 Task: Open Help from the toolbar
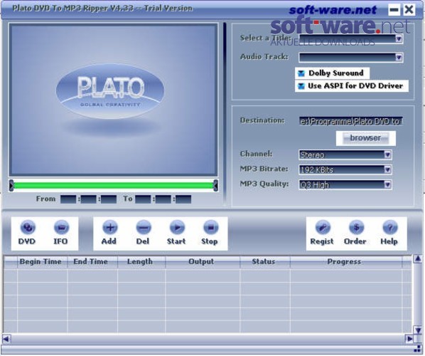click(389, 233)
